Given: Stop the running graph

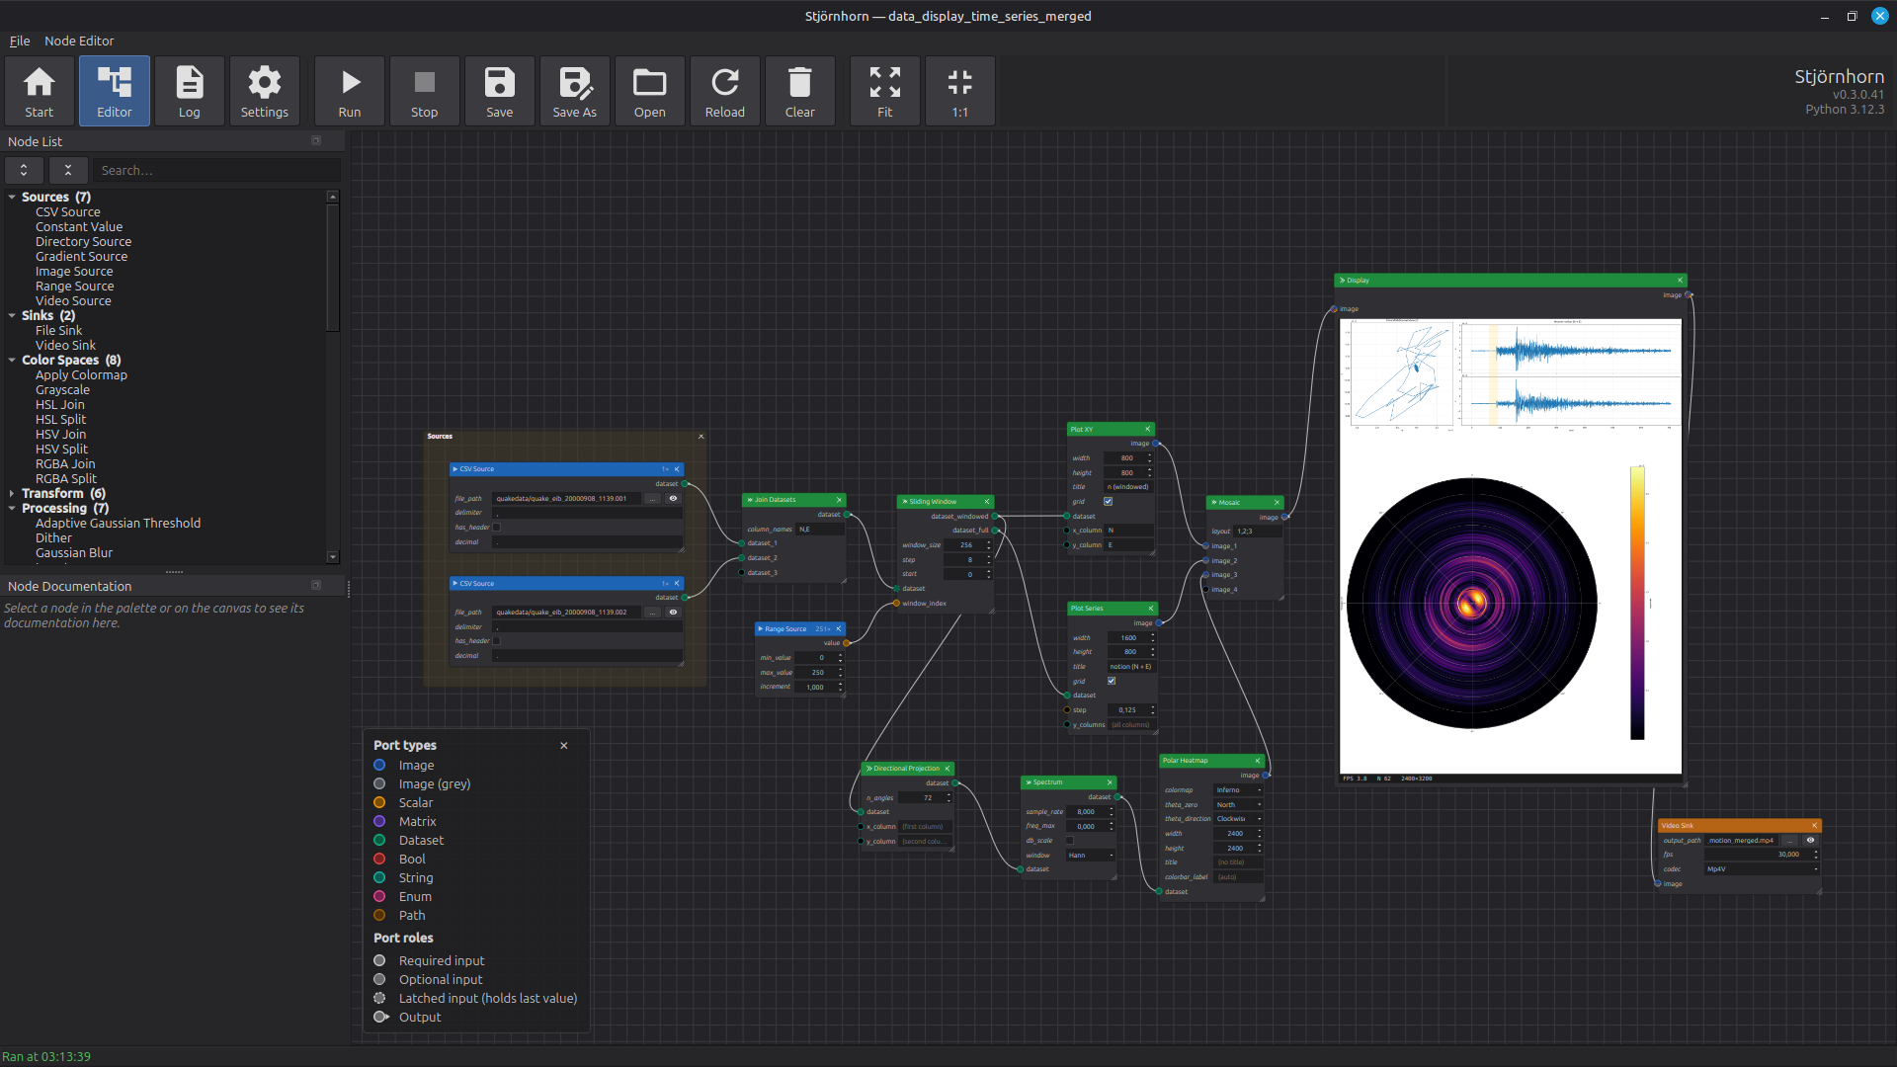Looking at the screenshot, I should [425, 91].
